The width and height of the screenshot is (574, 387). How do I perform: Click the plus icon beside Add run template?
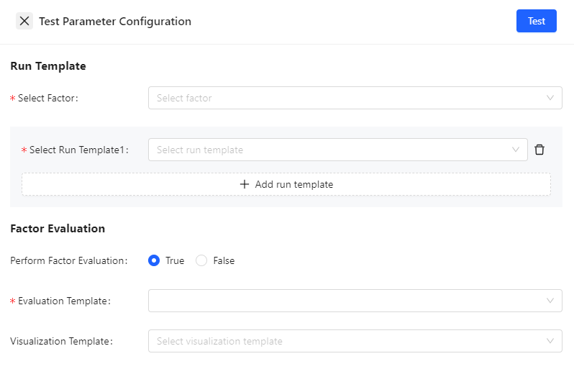click(245, 184)
